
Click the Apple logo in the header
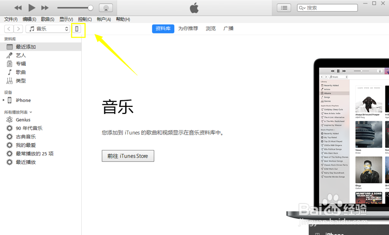[x=194, y=8]
